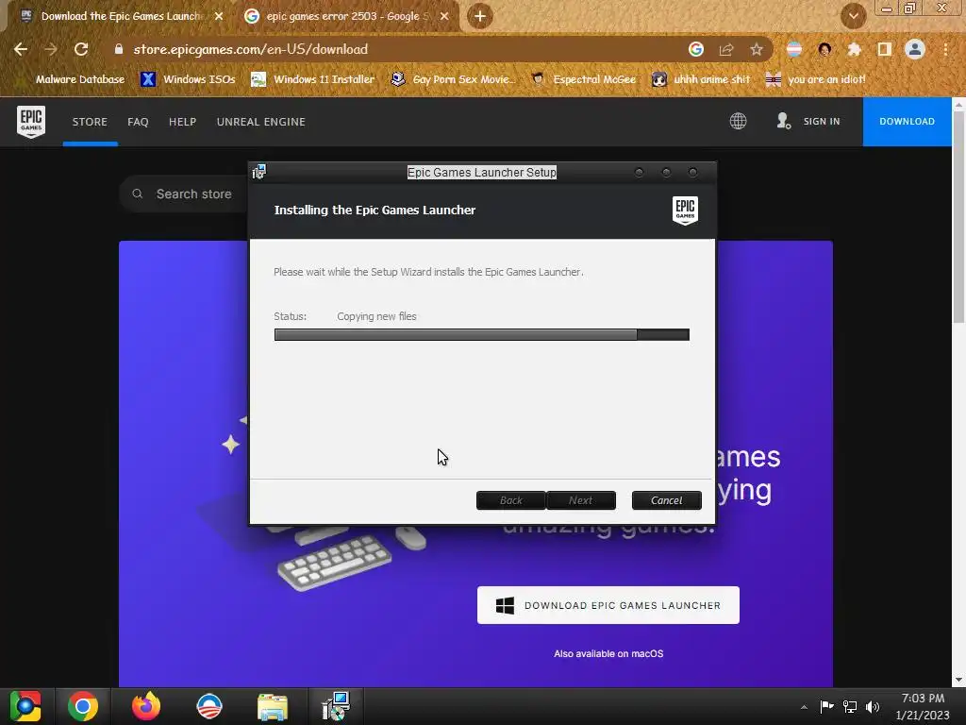The width and height of the screenshot is (966, 725).
Task: Go to the STORE menu item
Action: 90,122
